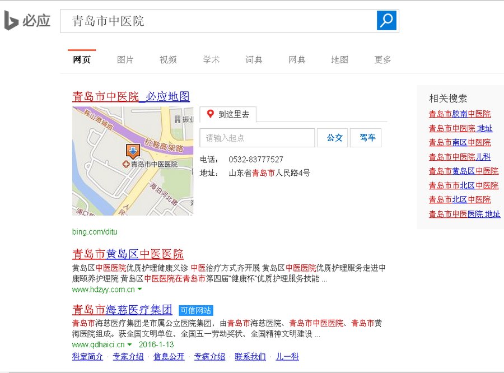Screen dimensions: 504x373
Task: Click the 专家介绍 sitelink
Action: tap(128, 356)
